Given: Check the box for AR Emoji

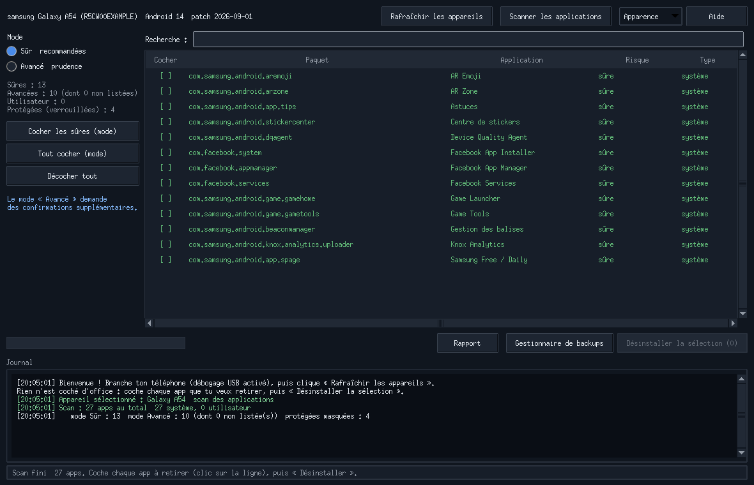Looking at the screenshot, I should point(165,76).
